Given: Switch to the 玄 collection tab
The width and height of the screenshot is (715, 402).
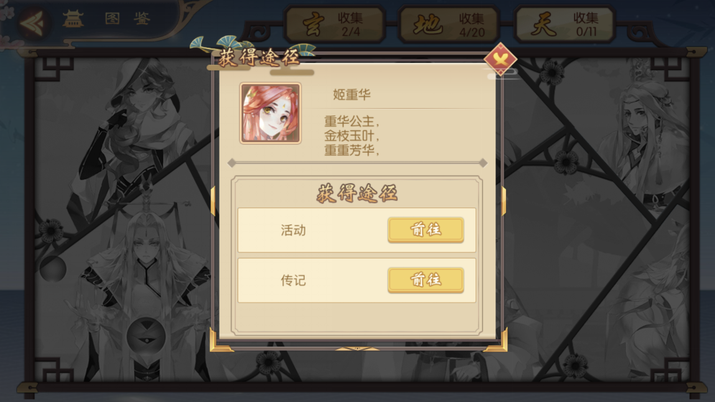Looking at the screenshot, I should [335, 25].
